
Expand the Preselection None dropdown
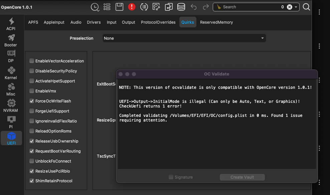pyautogui.click(x=184, y=38)
